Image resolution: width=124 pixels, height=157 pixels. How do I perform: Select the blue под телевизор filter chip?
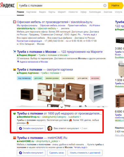click(x=24, y=78)
